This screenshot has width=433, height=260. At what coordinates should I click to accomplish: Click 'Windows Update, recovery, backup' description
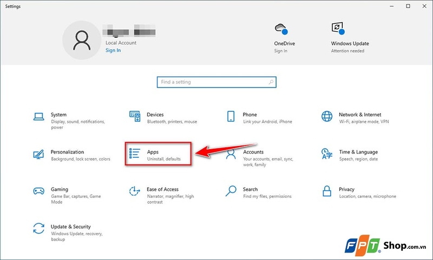pyautogui.click(x=77, y=236)
